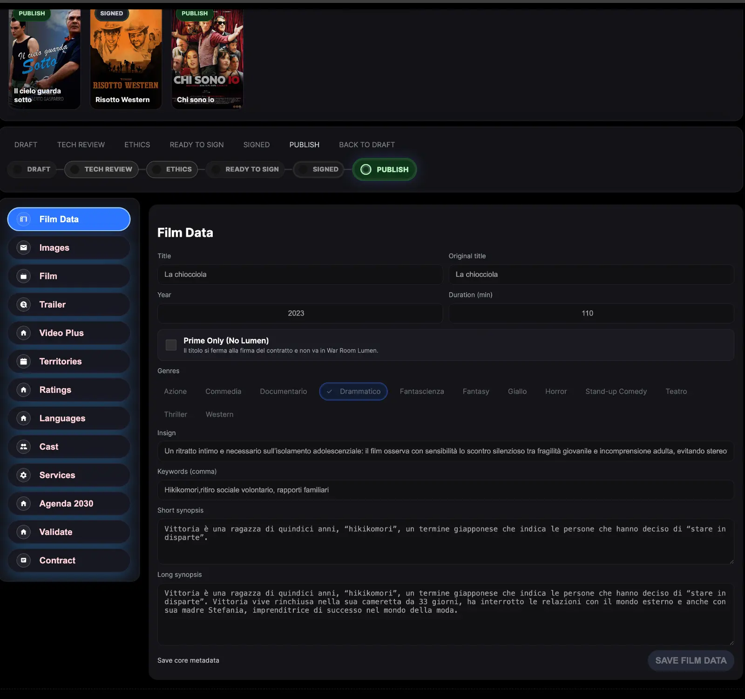Open the Risotto Western poster thumbnail
This screenshot has height=699, width=745.
pyautogui.click(x=126, y=59)
